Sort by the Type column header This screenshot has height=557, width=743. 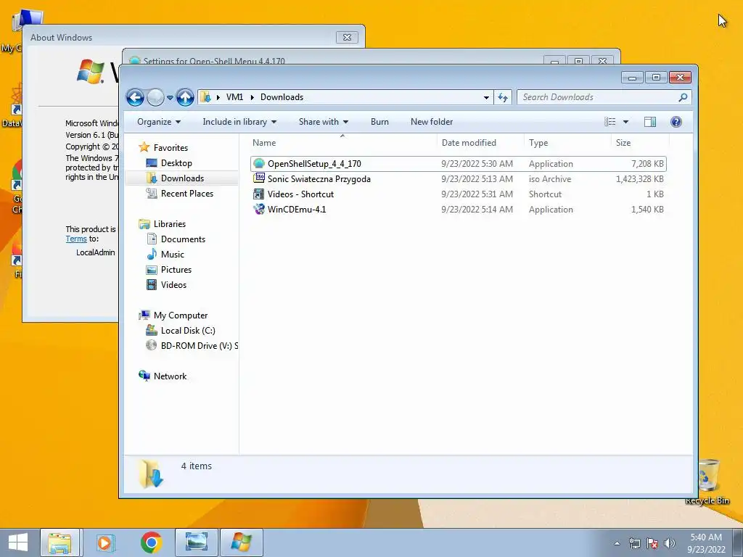point(567,143)
